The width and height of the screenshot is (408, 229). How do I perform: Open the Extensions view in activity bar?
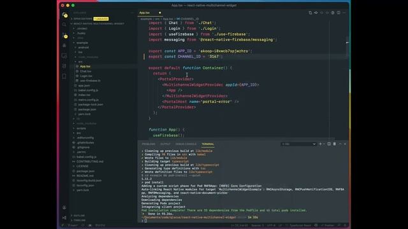tap(64, 66)
